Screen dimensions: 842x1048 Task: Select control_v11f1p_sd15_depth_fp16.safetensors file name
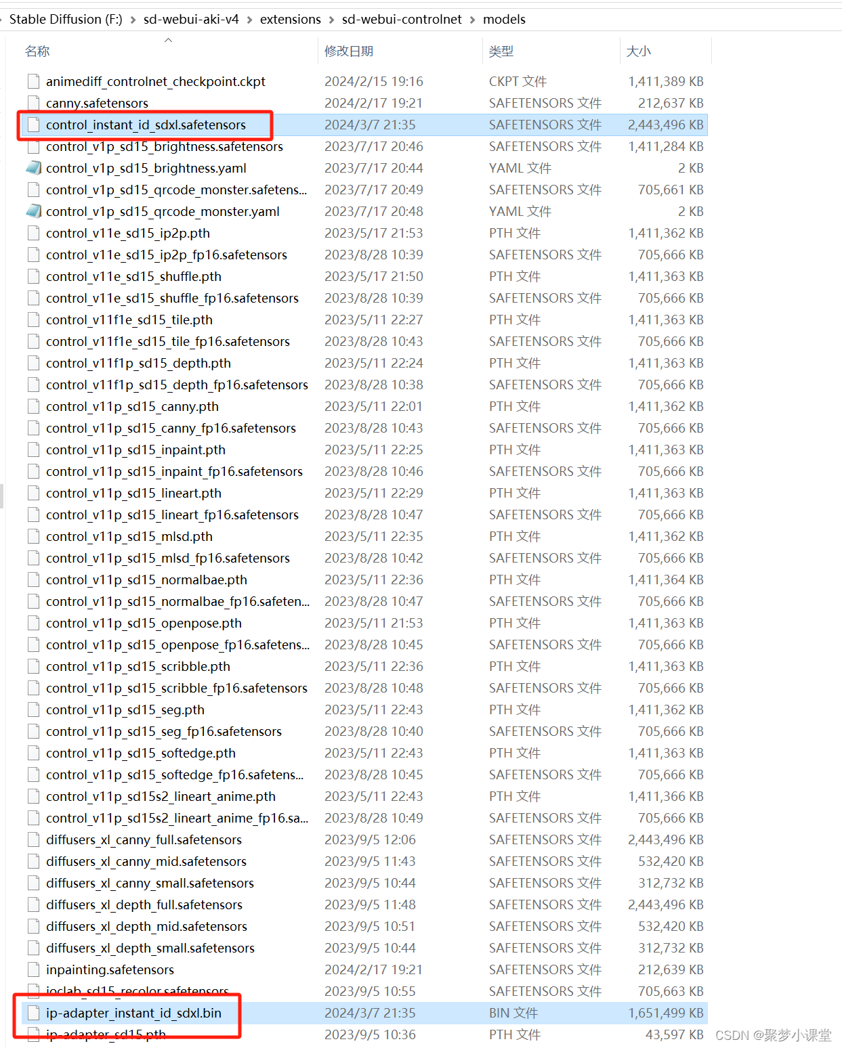pos(177,385)
